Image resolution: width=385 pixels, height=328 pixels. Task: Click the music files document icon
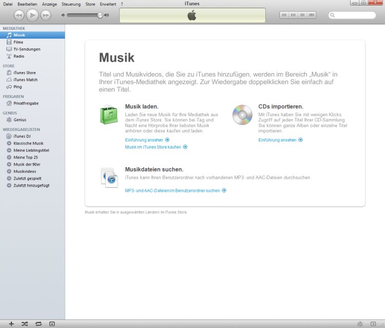109,177
